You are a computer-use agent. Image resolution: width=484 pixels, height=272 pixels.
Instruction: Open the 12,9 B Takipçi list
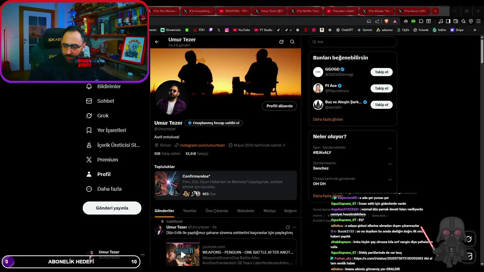pyautogui.click(x=197, y=154)
